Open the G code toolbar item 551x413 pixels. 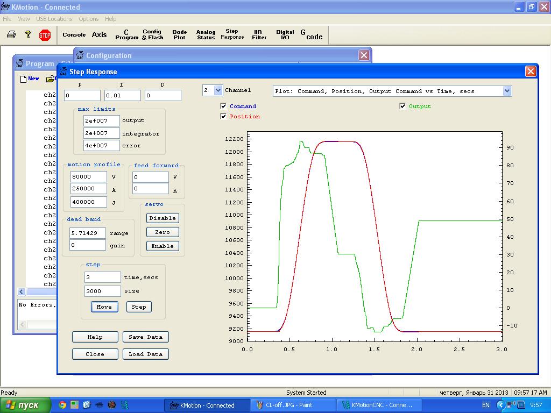[312, 35]
